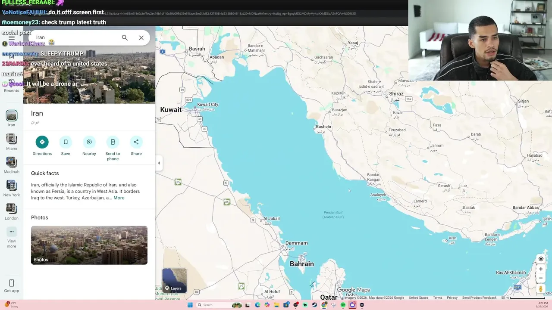This screenshot has height=310, width=552.
Task: Select the Iran recent item in sidebar
Action: [12, 118]
